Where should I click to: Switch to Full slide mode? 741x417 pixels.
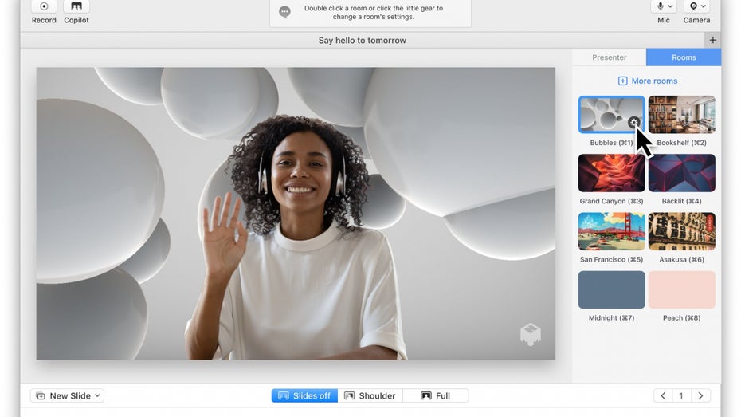tap(435, 396)
